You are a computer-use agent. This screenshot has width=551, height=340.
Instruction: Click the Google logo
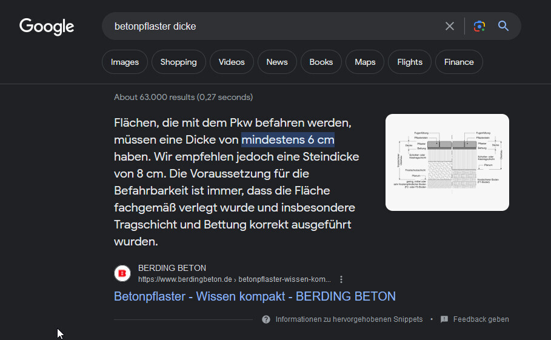[47, 26]
